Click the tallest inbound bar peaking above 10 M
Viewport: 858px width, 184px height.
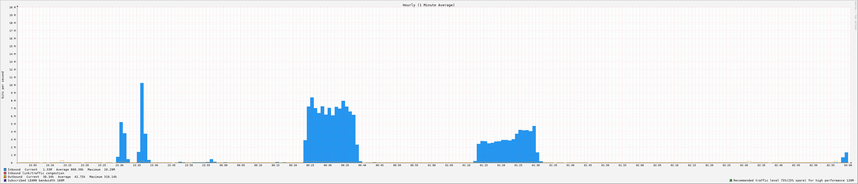[142, 123]
